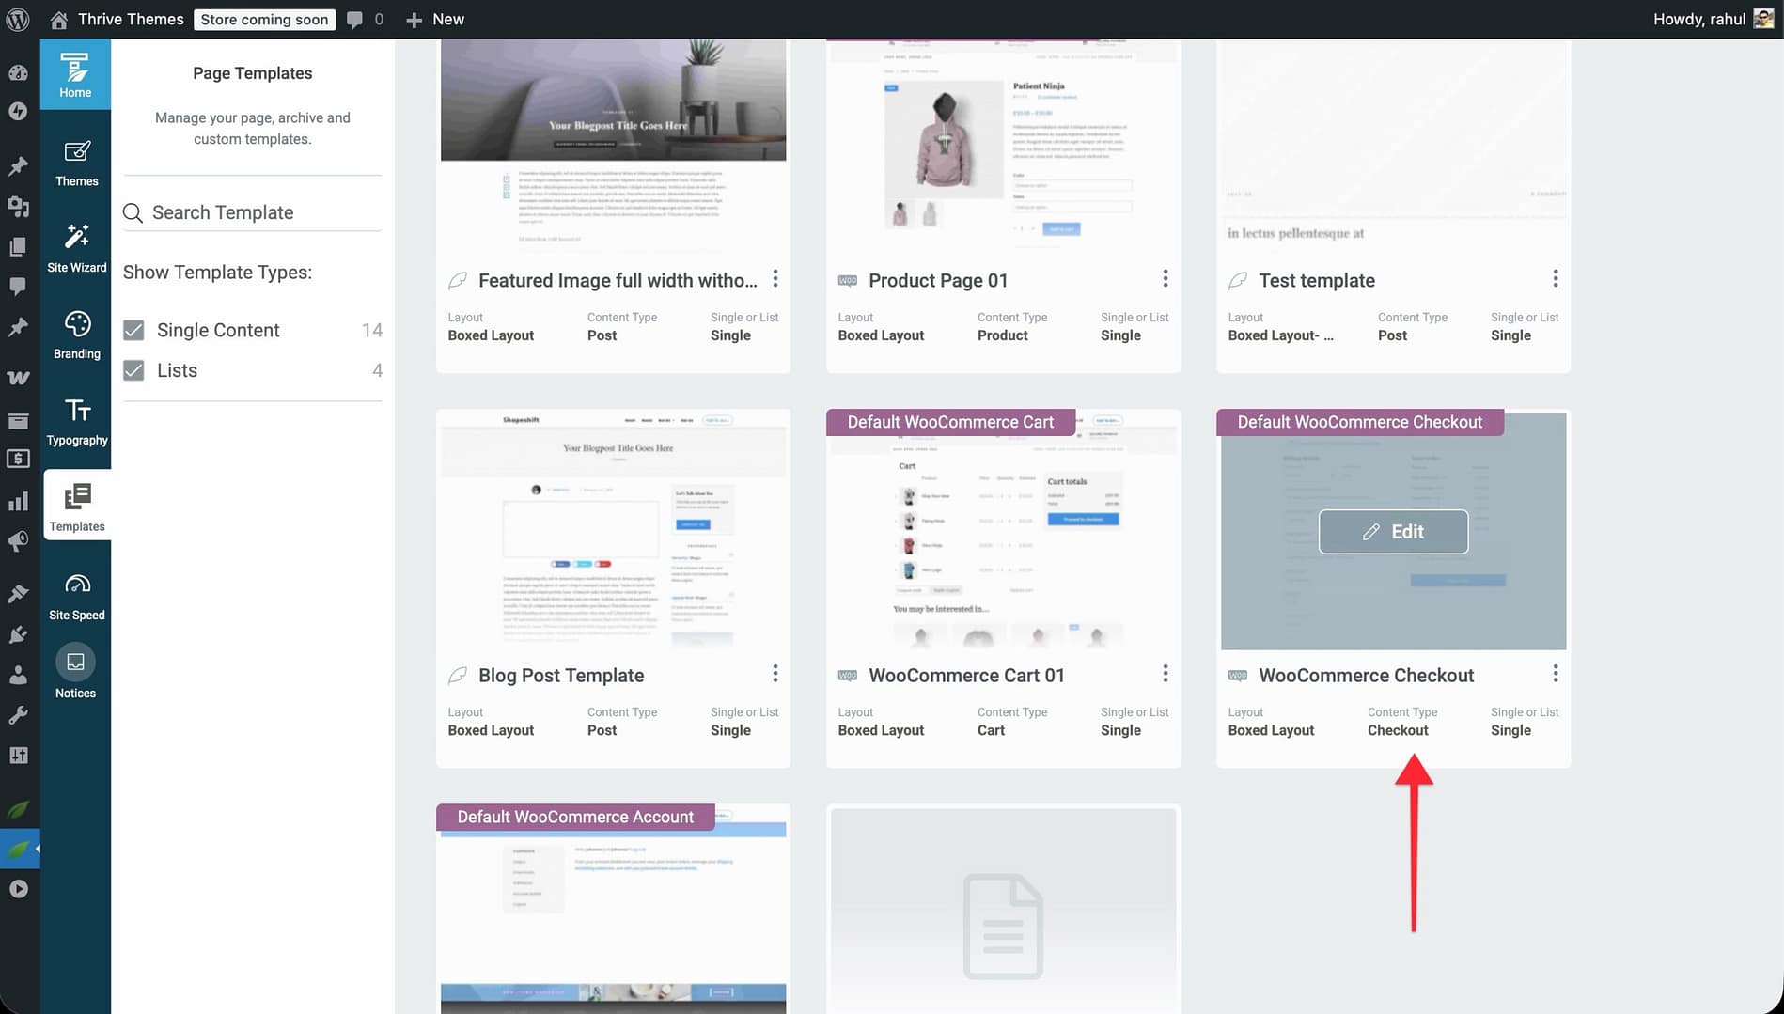Uncheck the Single Content checkbox

(134, 330)
